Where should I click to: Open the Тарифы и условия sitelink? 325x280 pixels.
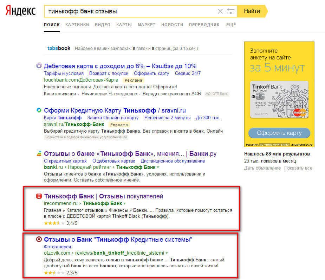tap(64, 73)
